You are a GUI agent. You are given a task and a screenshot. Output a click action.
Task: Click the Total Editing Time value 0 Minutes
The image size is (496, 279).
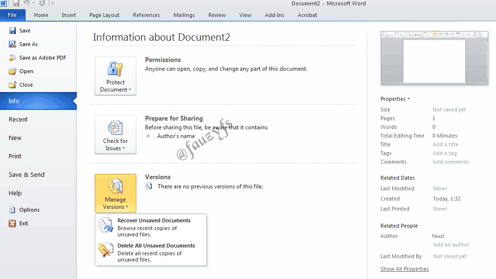point(445,136)
